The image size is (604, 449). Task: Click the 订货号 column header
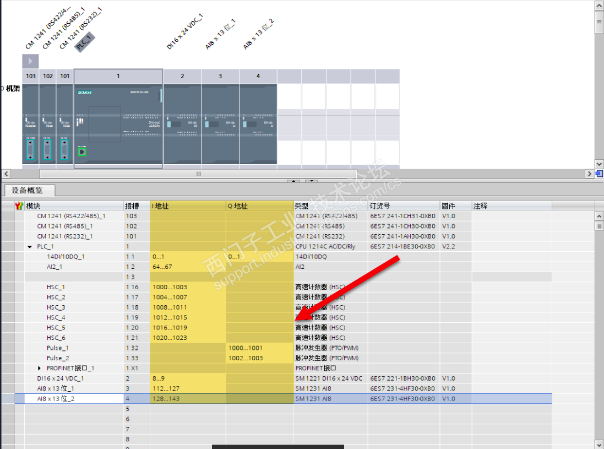click(x=404, y=206)
